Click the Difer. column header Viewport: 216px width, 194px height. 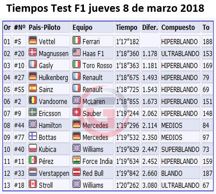coord(150,27)
